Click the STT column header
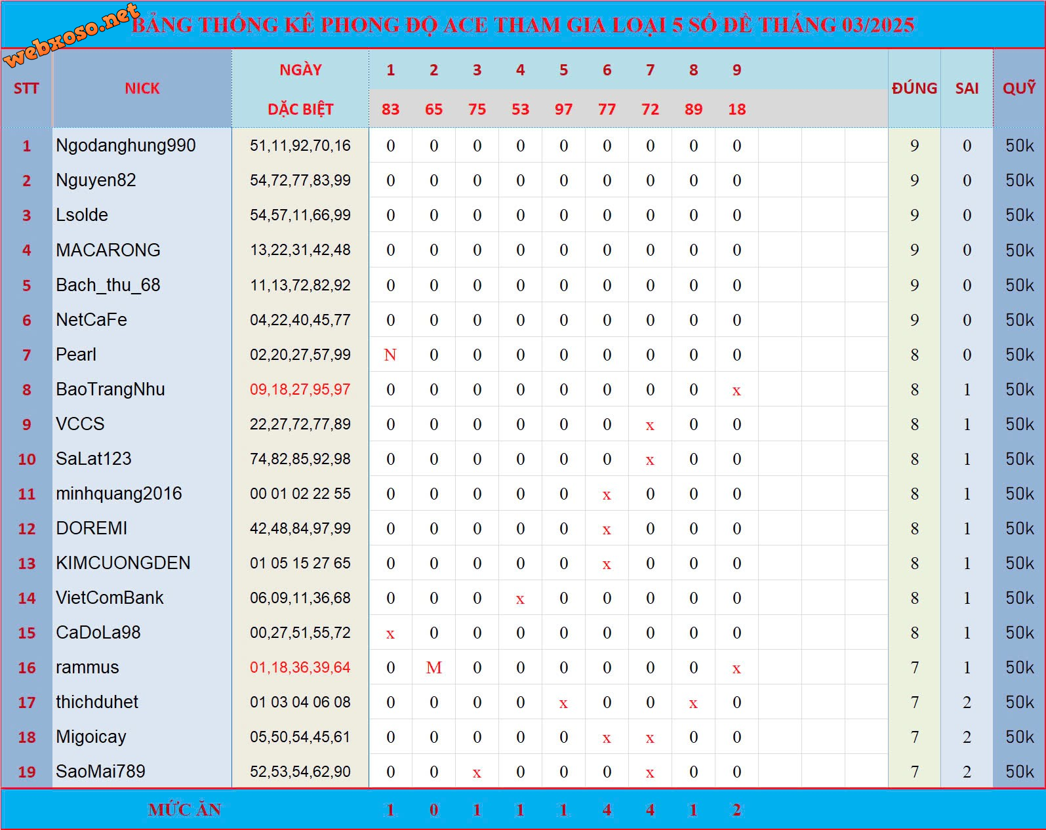The image size is (1046, 830). 26,89
